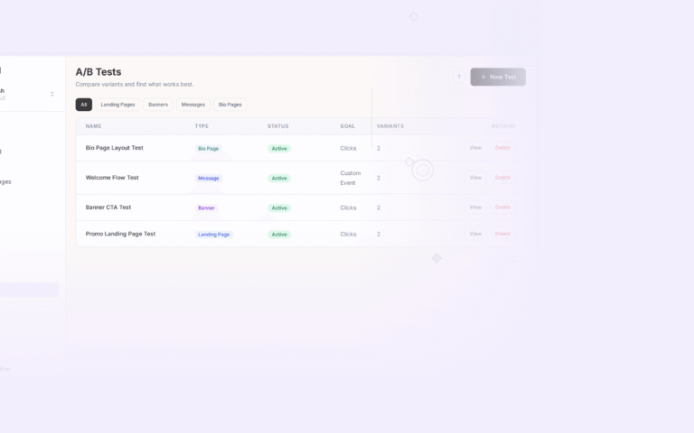The width and height of the screenshot is (694, 433).
Task: Click the STATUS column header
Action: tap(278, 126)
